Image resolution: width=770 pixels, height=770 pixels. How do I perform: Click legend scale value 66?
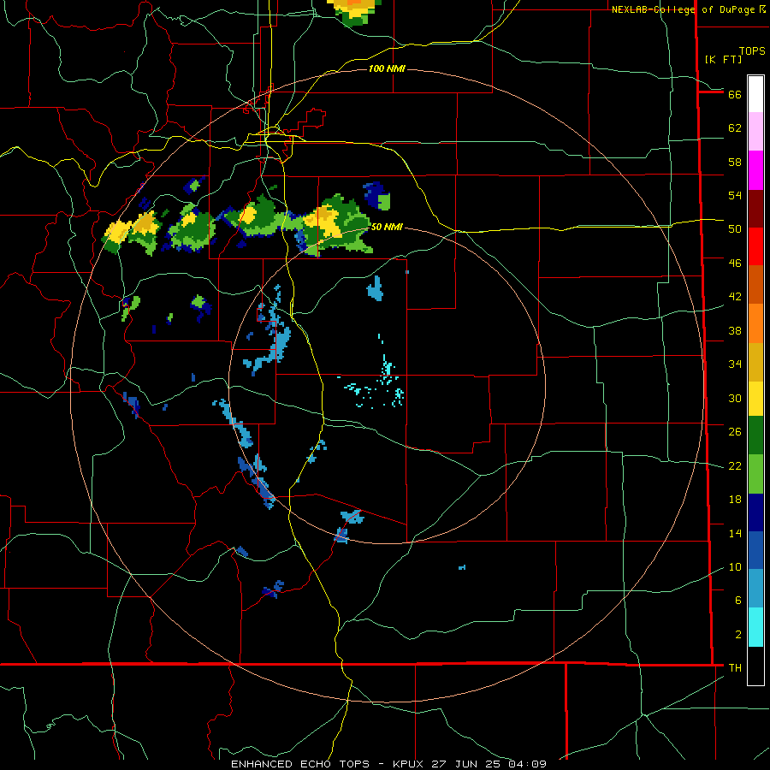735,95
